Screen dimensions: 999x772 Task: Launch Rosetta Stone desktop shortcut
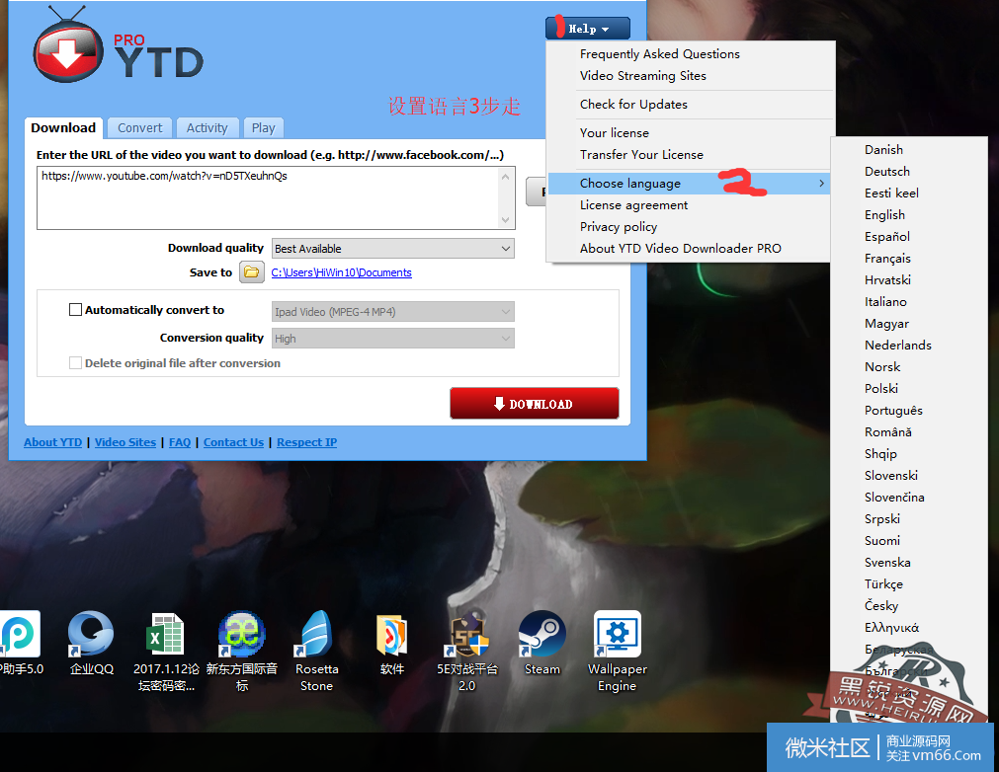pyautogui.click(x=316, y=652)
